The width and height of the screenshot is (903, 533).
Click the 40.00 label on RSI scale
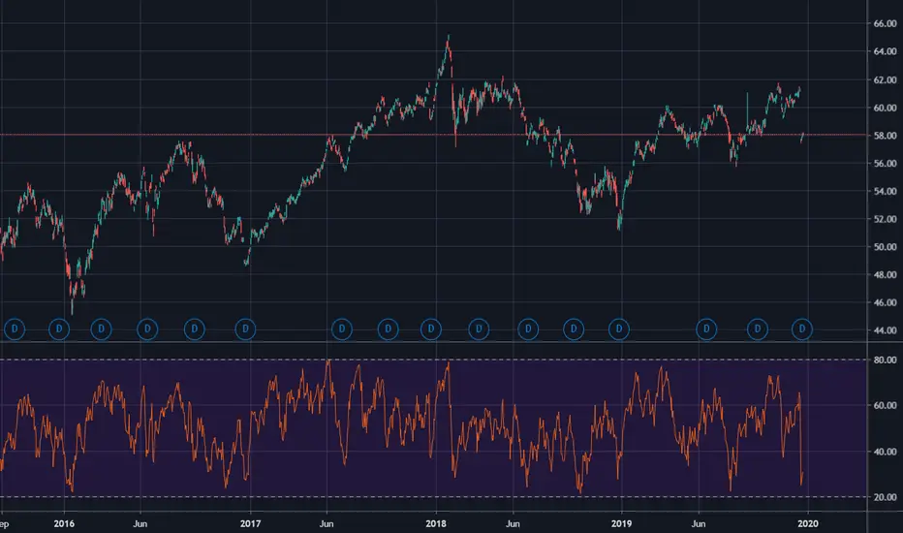click(885, 452)
